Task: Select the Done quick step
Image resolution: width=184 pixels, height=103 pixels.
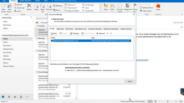Action: click(86, 8)
